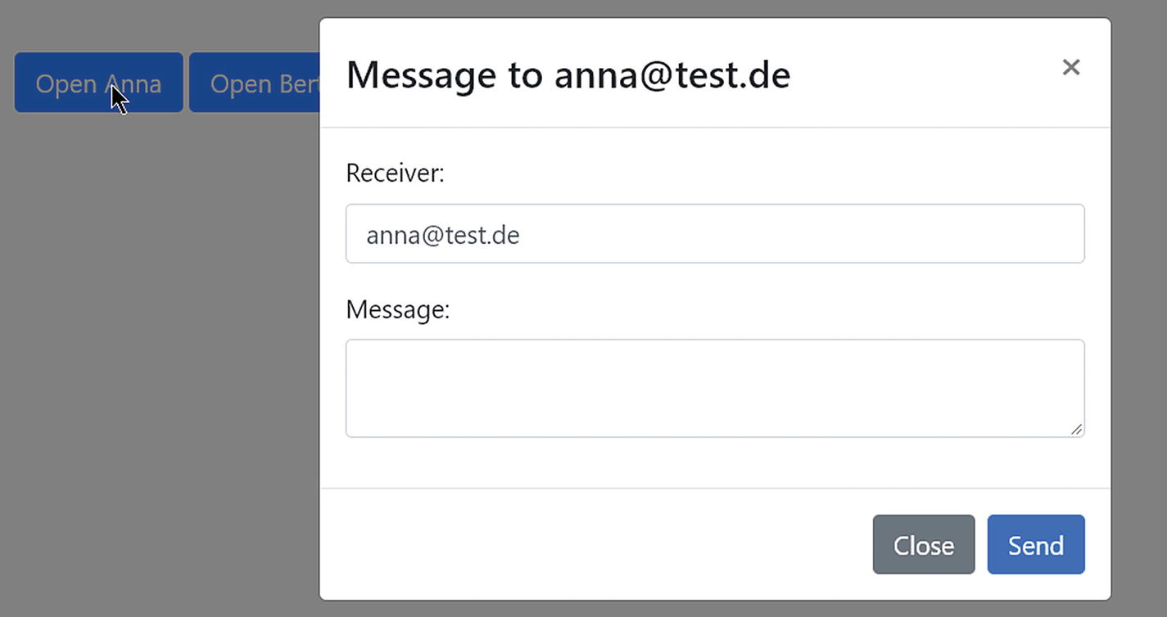
Task: Click inside the Message text area
Action: pos(714,388)
